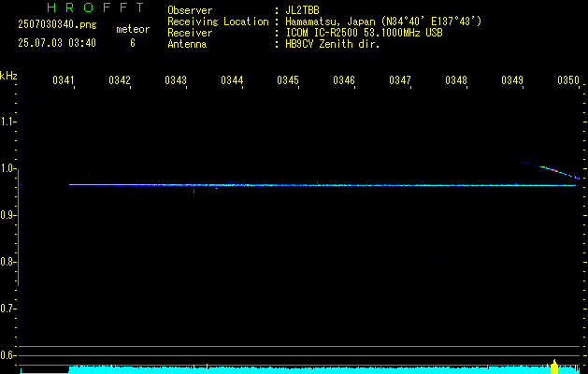Click the Observer label
The width and height of the screenshot is (588, 374).
pos(190,10)
